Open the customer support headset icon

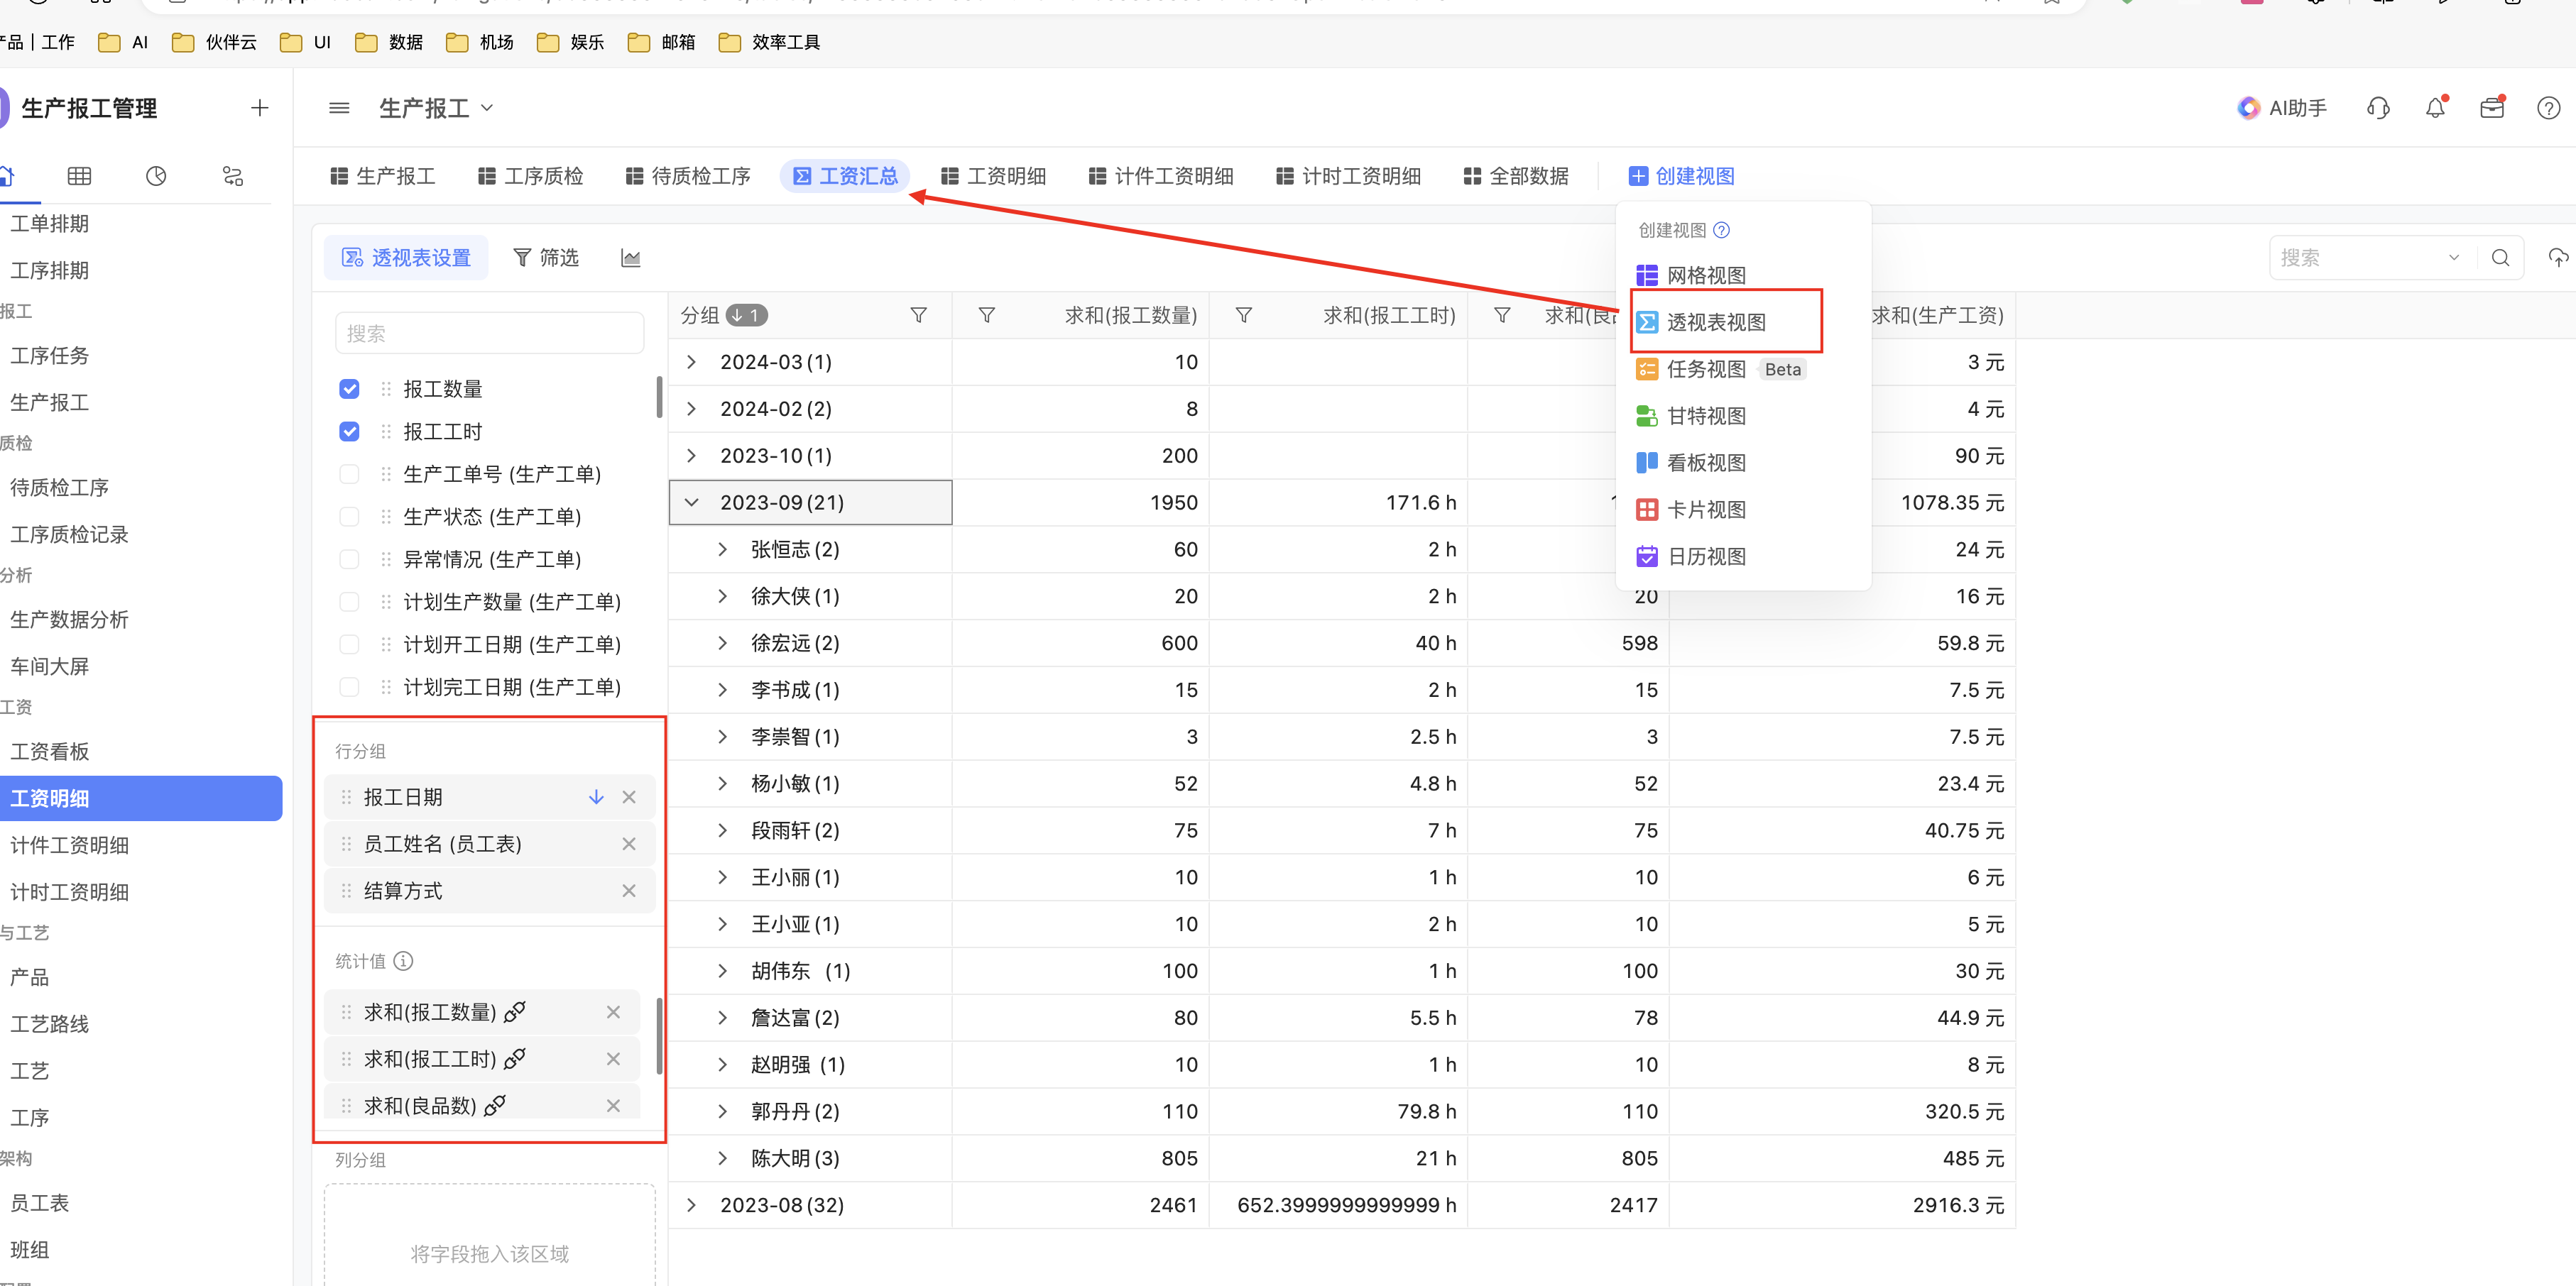pos(2379,108)
